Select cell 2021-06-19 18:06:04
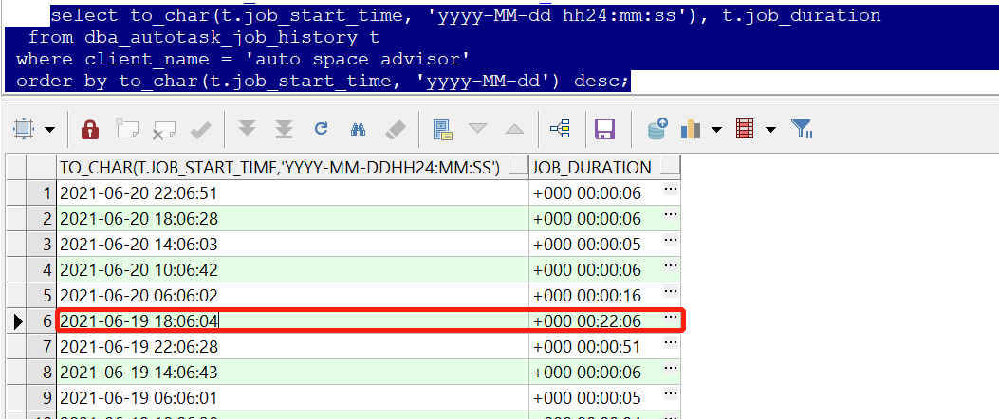Image resolution: width=999 pixels, height=419 pixels. coord(292,320)
